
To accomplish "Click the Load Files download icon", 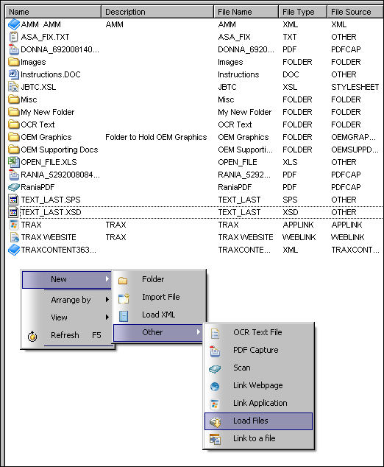I will point(215,422).
